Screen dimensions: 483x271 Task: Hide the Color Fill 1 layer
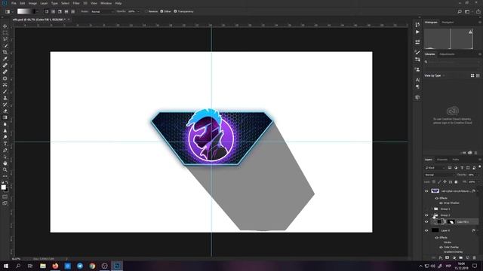pos(426,221)
